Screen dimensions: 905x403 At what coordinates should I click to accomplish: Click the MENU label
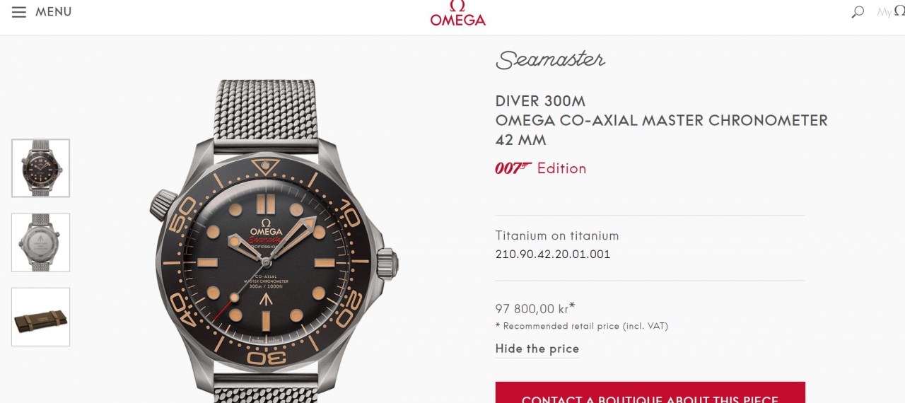coord(54,12)
